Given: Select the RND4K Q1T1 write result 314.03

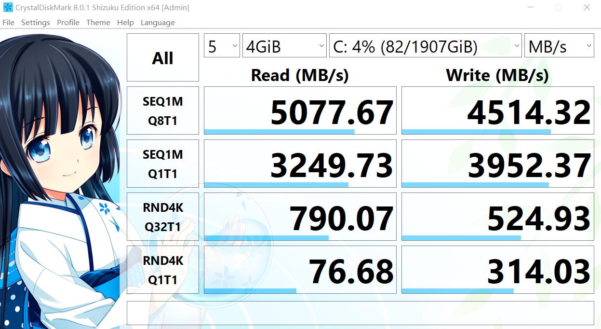Looking at the screenshot, I should 497,269.
